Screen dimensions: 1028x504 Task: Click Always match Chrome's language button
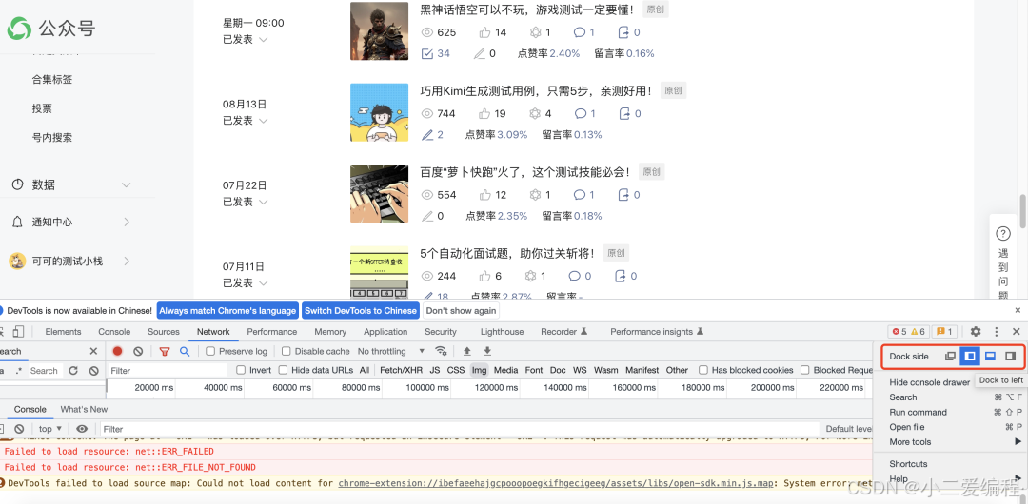coord(228,311)
